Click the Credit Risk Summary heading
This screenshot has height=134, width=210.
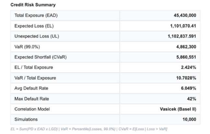(33, 5)
